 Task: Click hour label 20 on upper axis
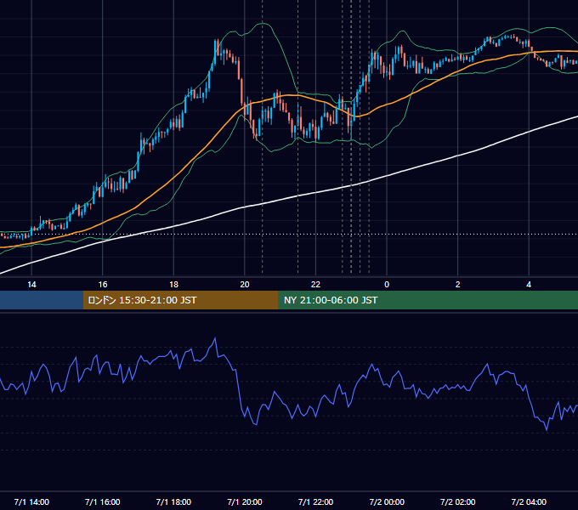245,285
